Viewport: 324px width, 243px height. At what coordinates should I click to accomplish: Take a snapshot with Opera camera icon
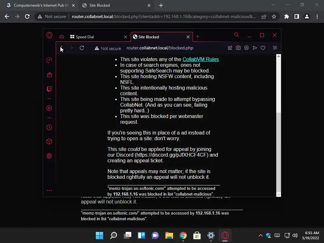click(x=238, y=48)
